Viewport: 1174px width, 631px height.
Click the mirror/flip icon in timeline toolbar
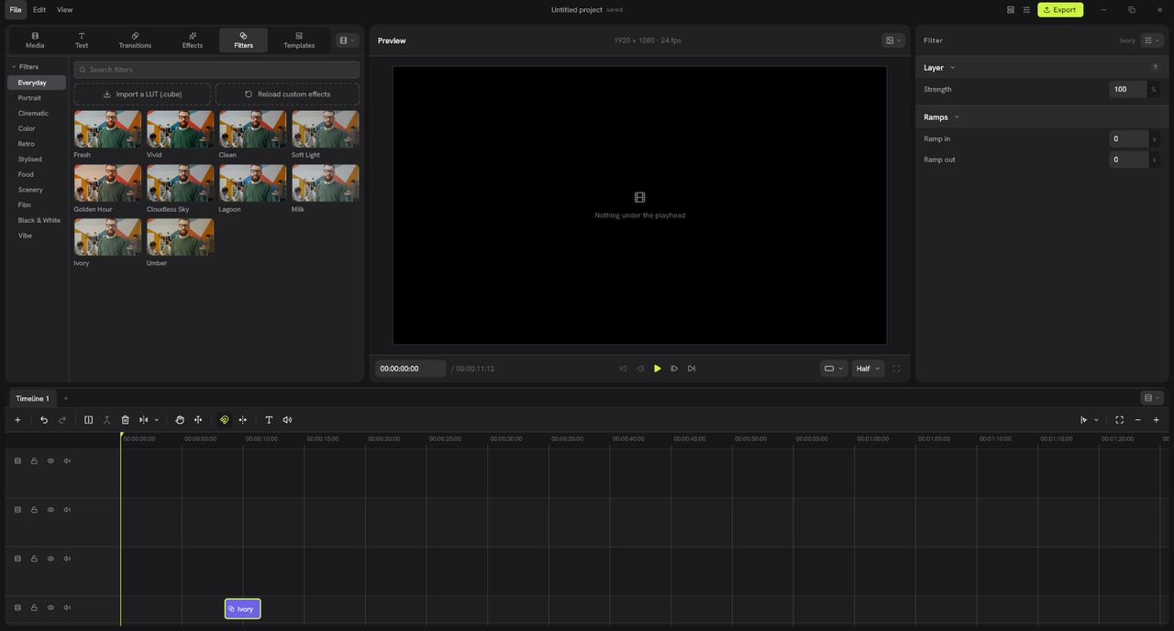pyautogui.click(x=144, y=420)
